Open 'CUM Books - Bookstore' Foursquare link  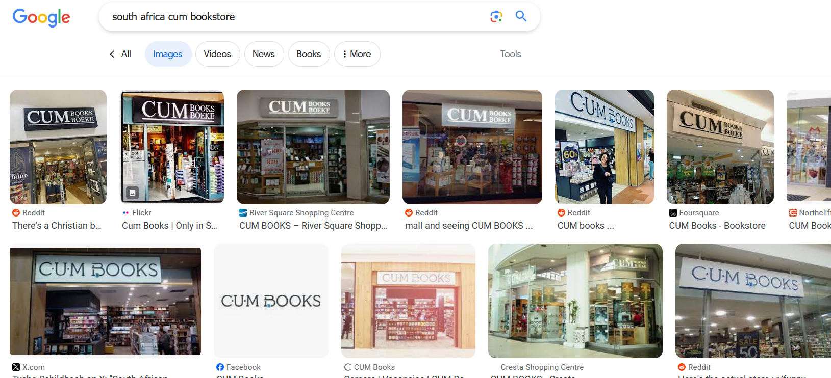[717, 226]
